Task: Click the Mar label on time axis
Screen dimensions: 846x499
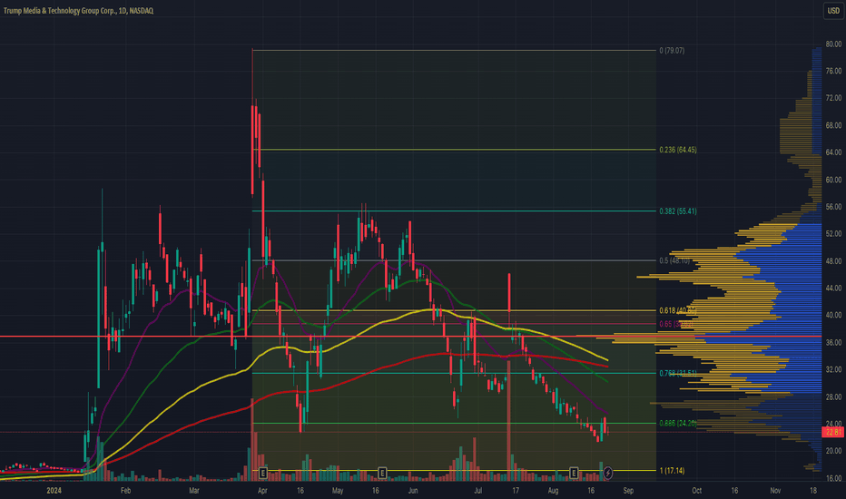Action: pyautogui.click(x=194, y=491)
